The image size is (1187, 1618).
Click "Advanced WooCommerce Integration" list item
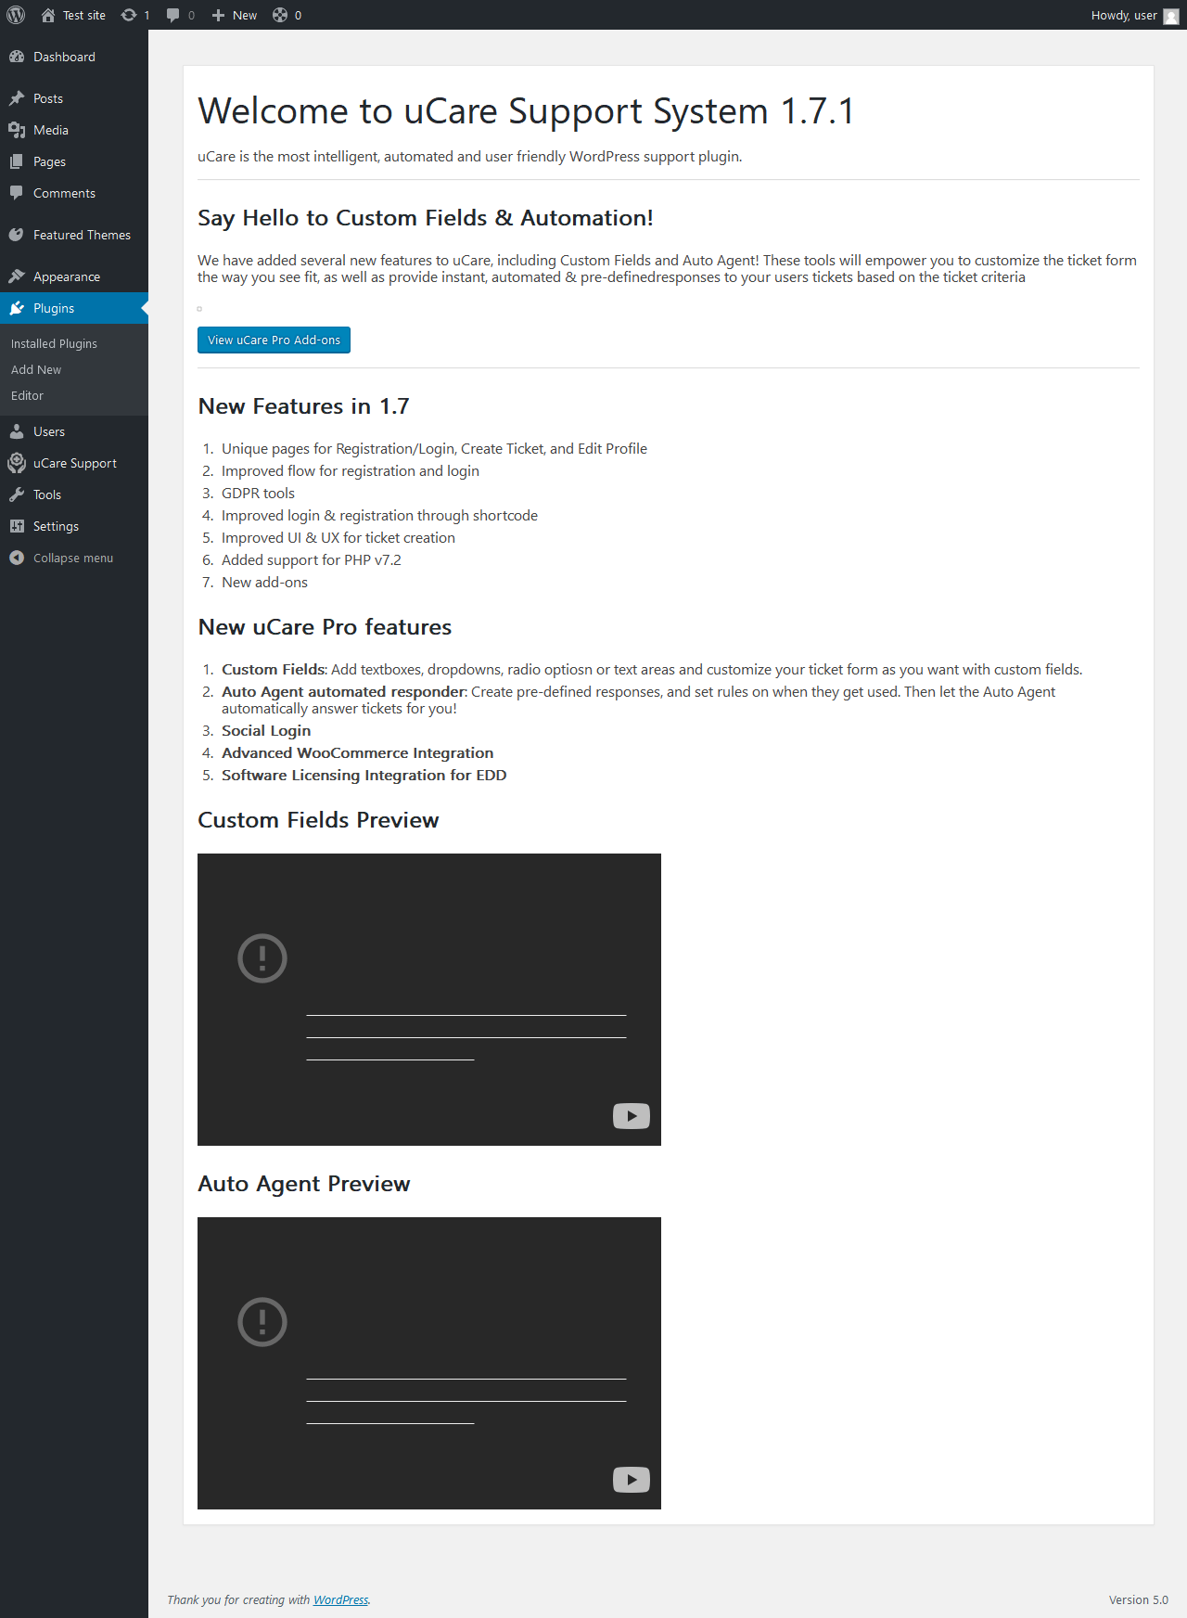click(357, 752)
